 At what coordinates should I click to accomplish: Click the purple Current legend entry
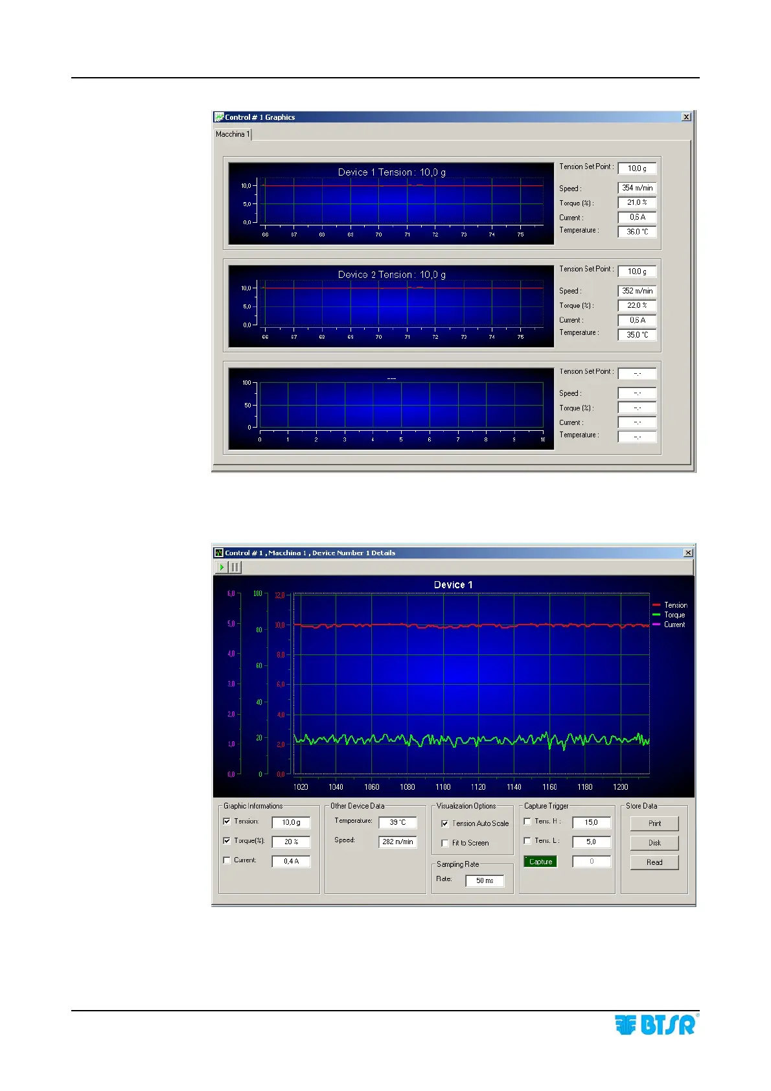click(669, 625)
